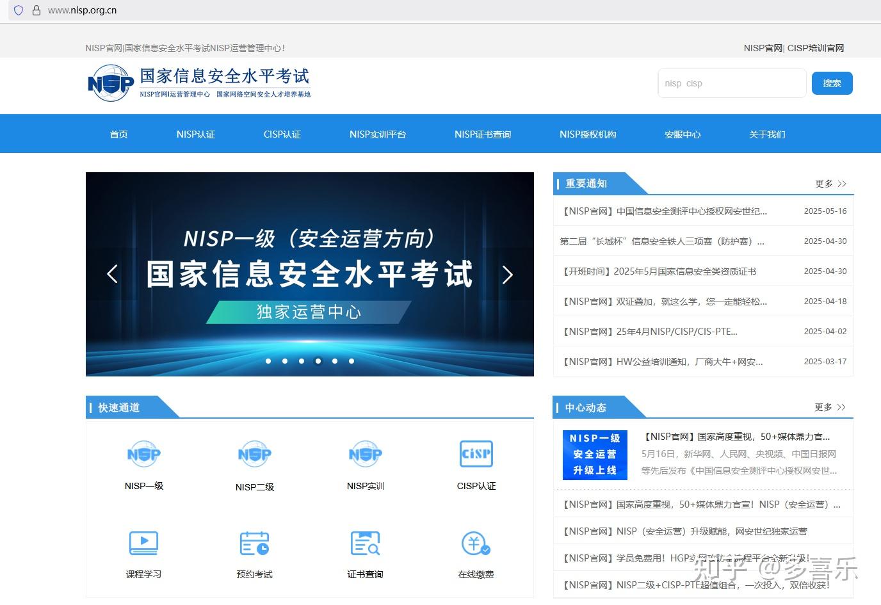Open the 首页 navigation item
The image size is (881, 605).
(118, 134)
